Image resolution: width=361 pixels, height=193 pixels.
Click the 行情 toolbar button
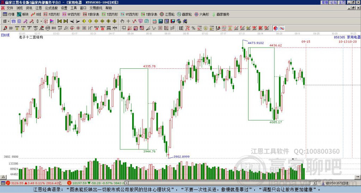8,14
